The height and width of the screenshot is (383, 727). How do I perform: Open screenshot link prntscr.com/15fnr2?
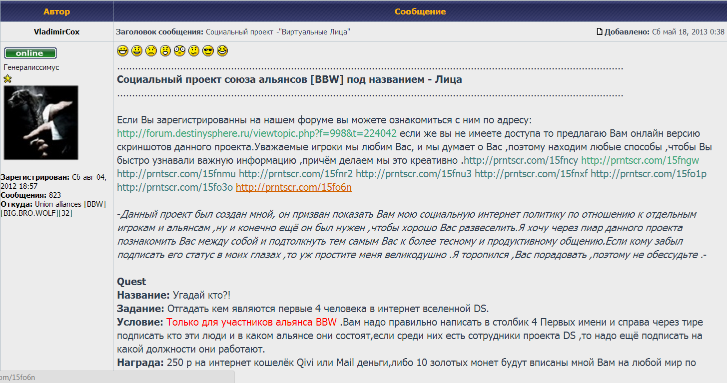296,174
